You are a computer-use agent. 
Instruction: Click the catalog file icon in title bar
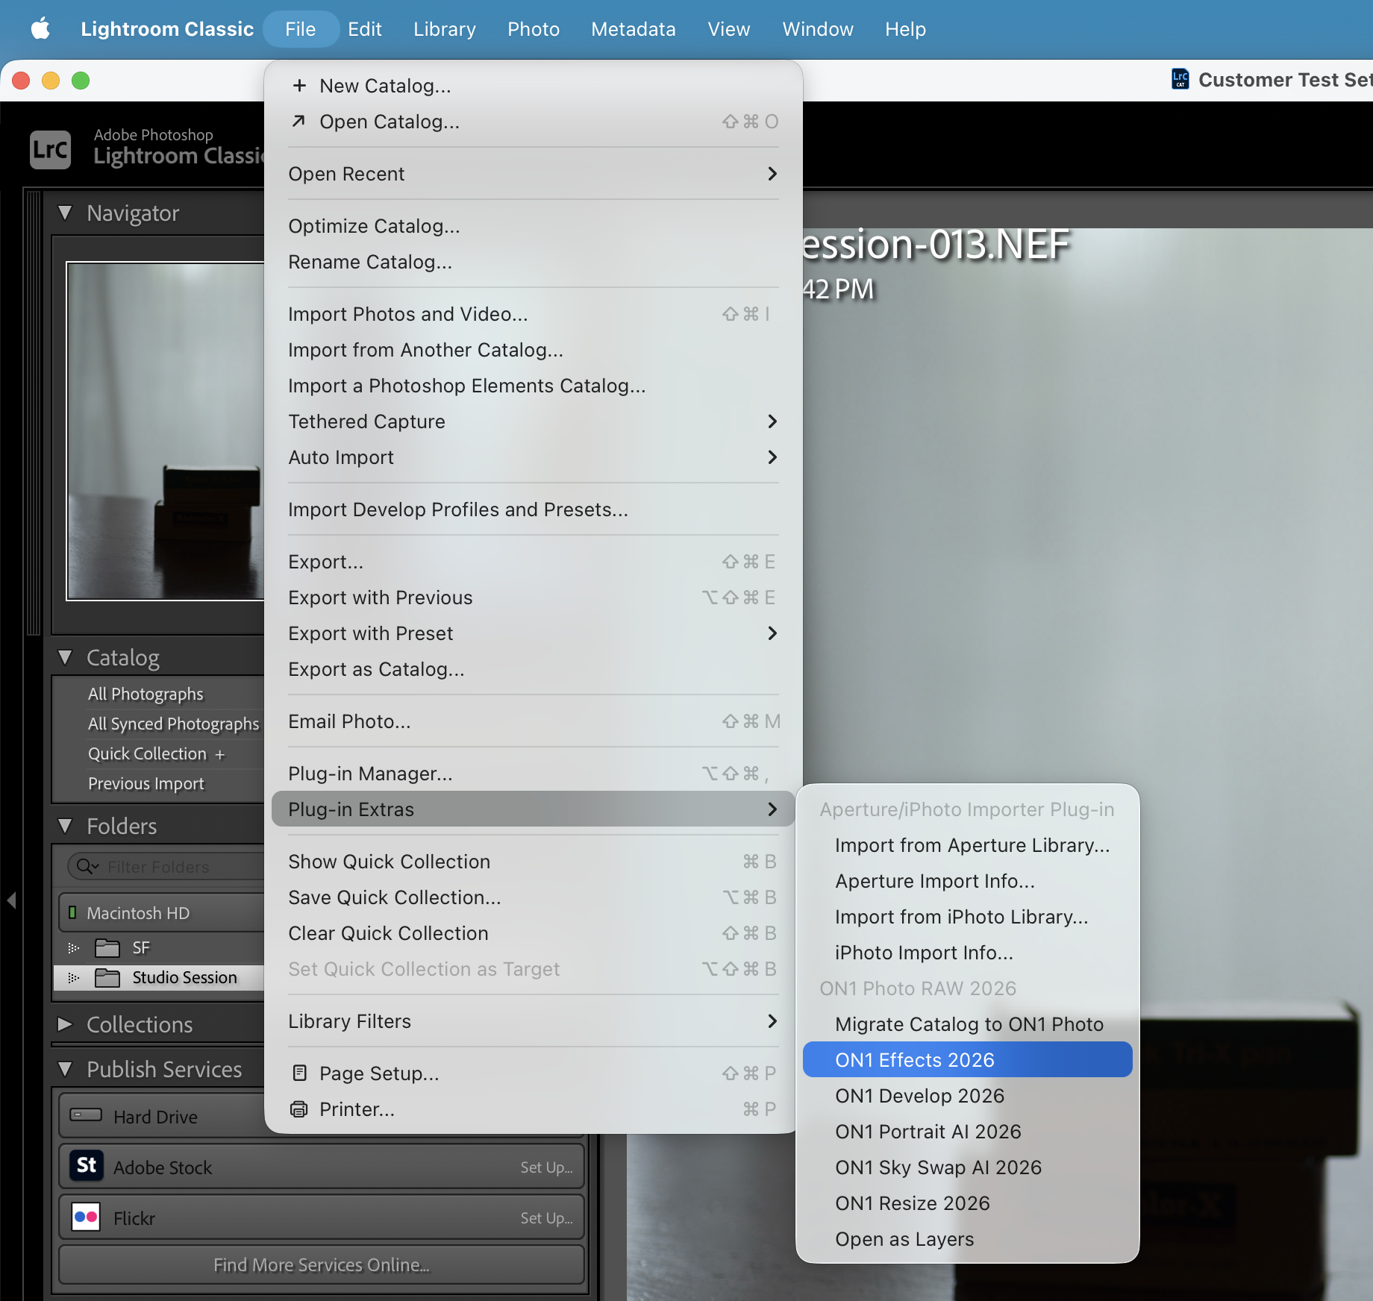(x=1180, y=78)
